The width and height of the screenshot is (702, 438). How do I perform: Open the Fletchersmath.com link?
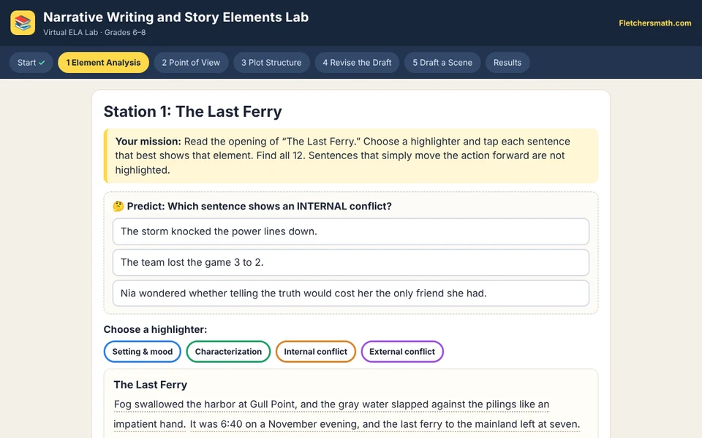click(x=654, y=23)
